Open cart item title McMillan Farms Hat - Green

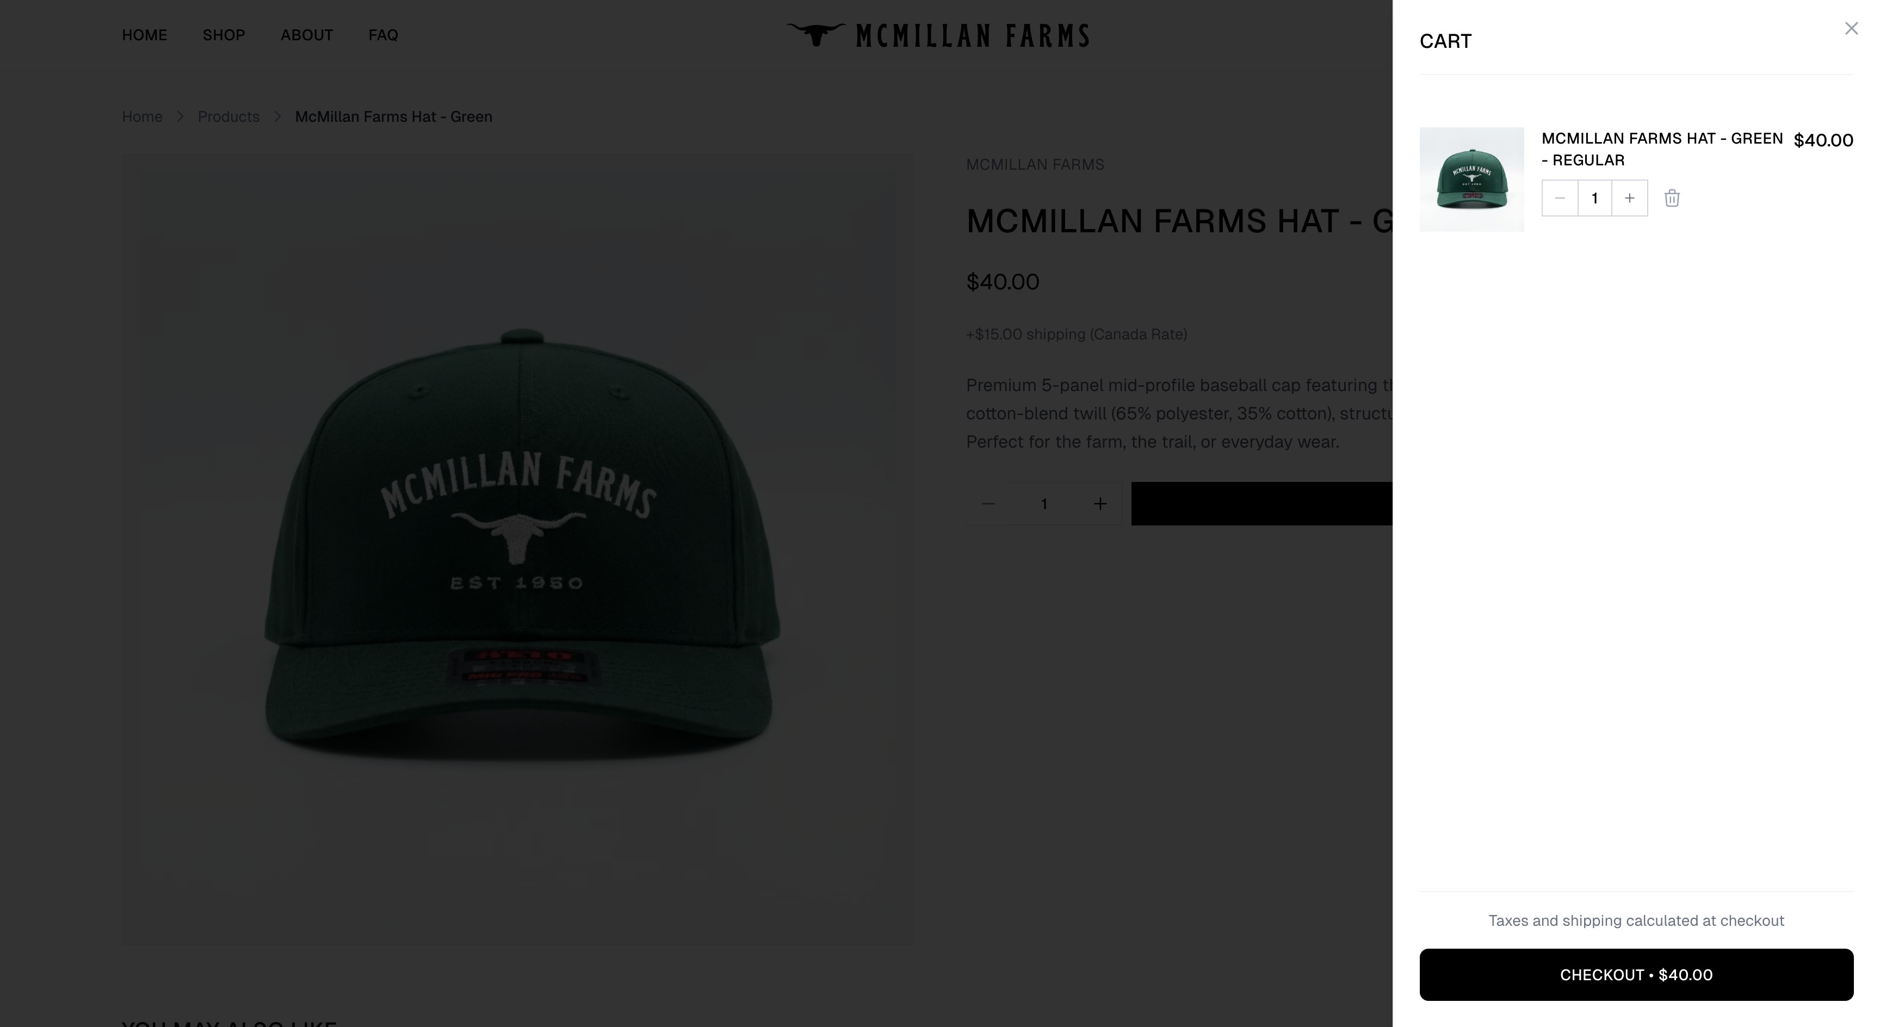[x=1662, y=149]
